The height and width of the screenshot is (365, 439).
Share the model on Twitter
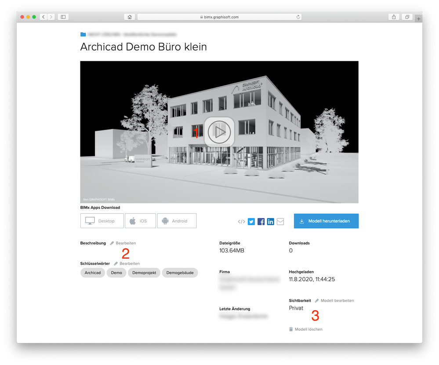[251, 222]
